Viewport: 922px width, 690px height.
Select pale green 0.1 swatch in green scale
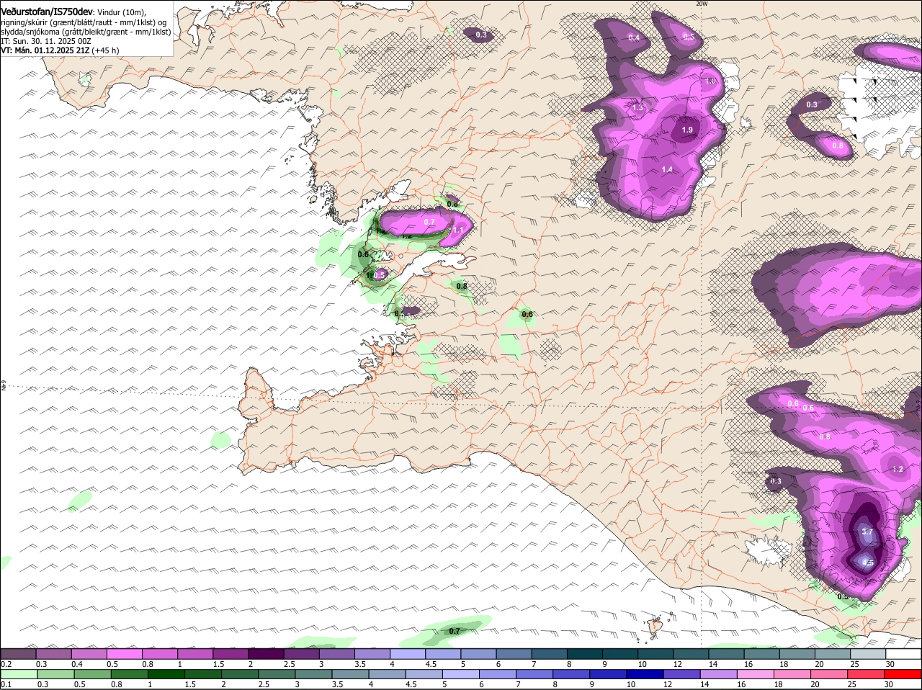[x=19, y=674]
